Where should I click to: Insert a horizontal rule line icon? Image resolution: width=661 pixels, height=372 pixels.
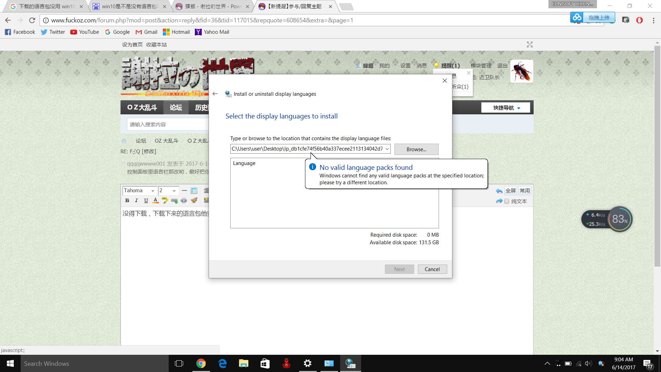185,190
